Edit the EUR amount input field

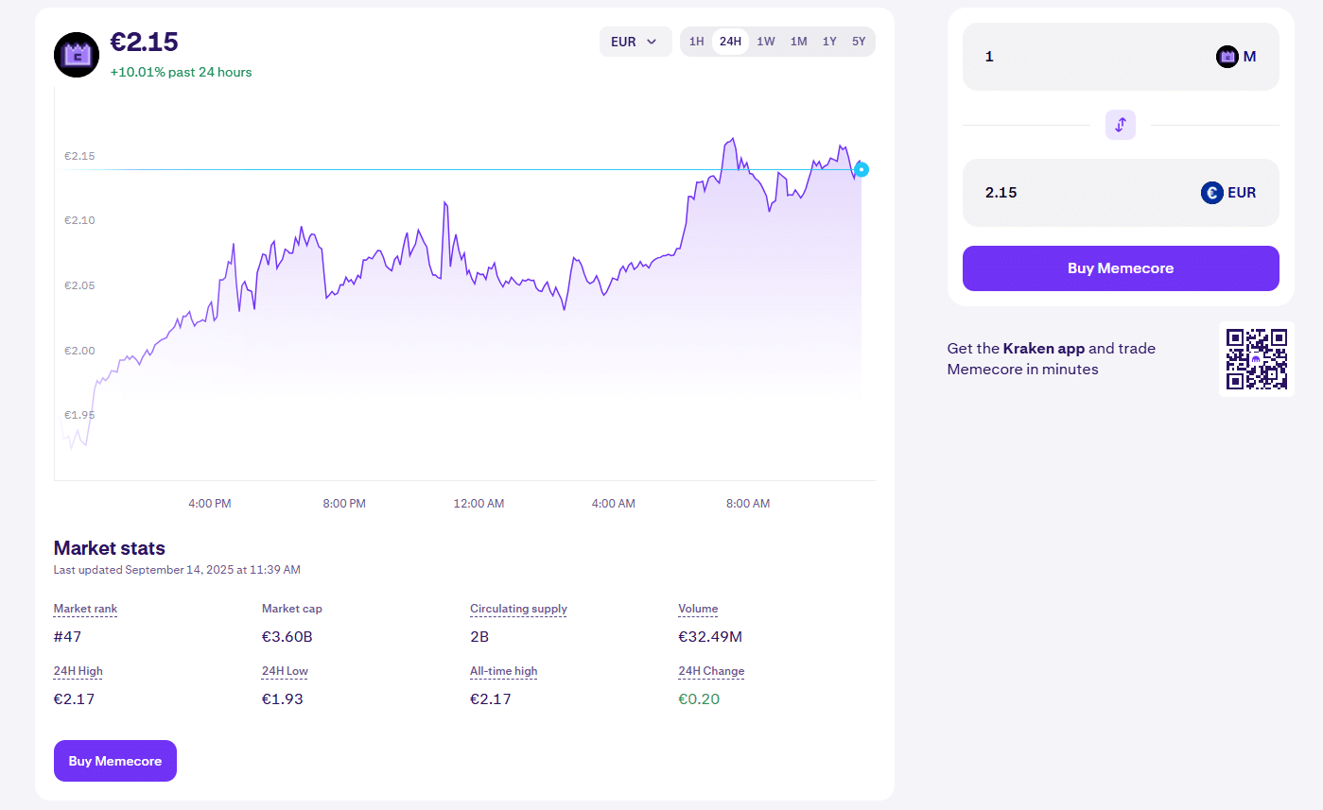click(1078, 193)
